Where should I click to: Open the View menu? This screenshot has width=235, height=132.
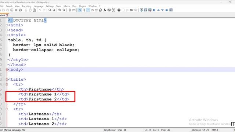(x=17, y=6)
